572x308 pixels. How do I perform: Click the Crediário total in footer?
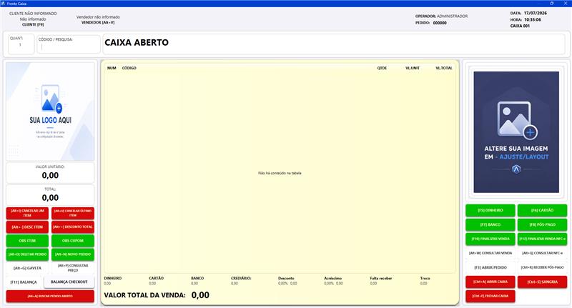(x=235, y=284)
